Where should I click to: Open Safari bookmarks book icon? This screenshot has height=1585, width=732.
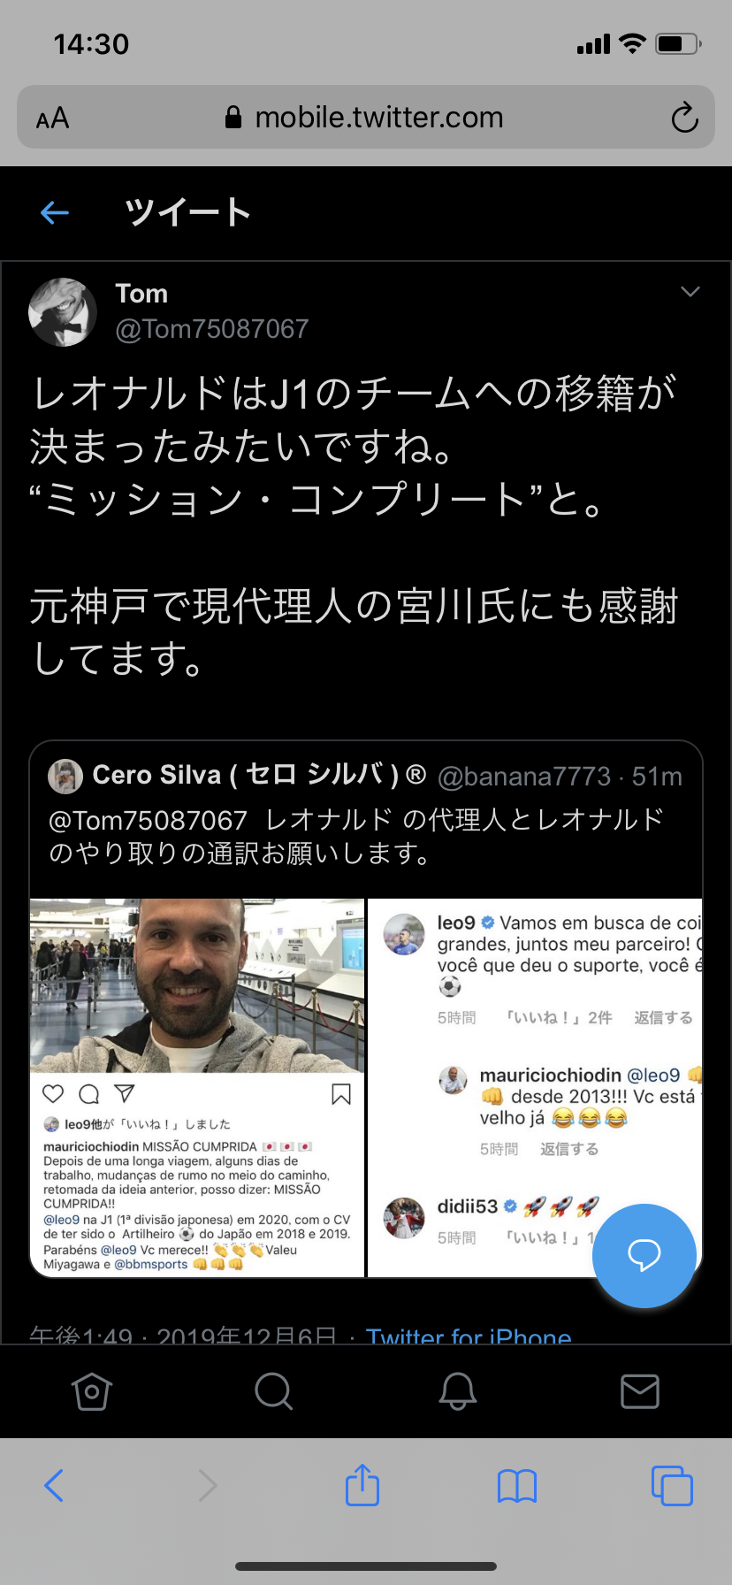tap(517, 1486)
